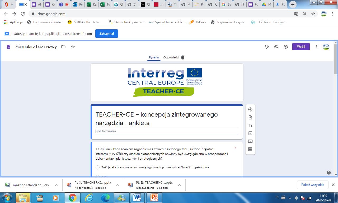Open the Special Issue on Cli... bookmark
The image size is (338, 203).
[x=166, y=22]
